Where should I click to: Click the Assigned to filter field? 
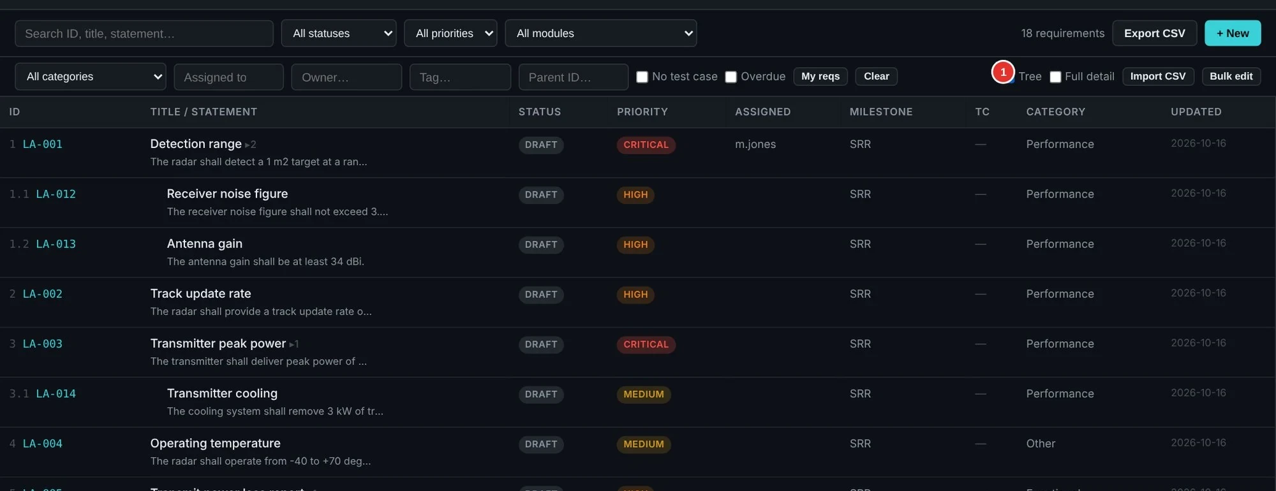(x=228, y=77)
